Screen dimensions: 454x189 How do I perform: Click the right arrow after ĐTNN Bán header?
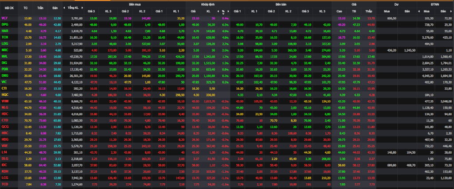[452, 11]
